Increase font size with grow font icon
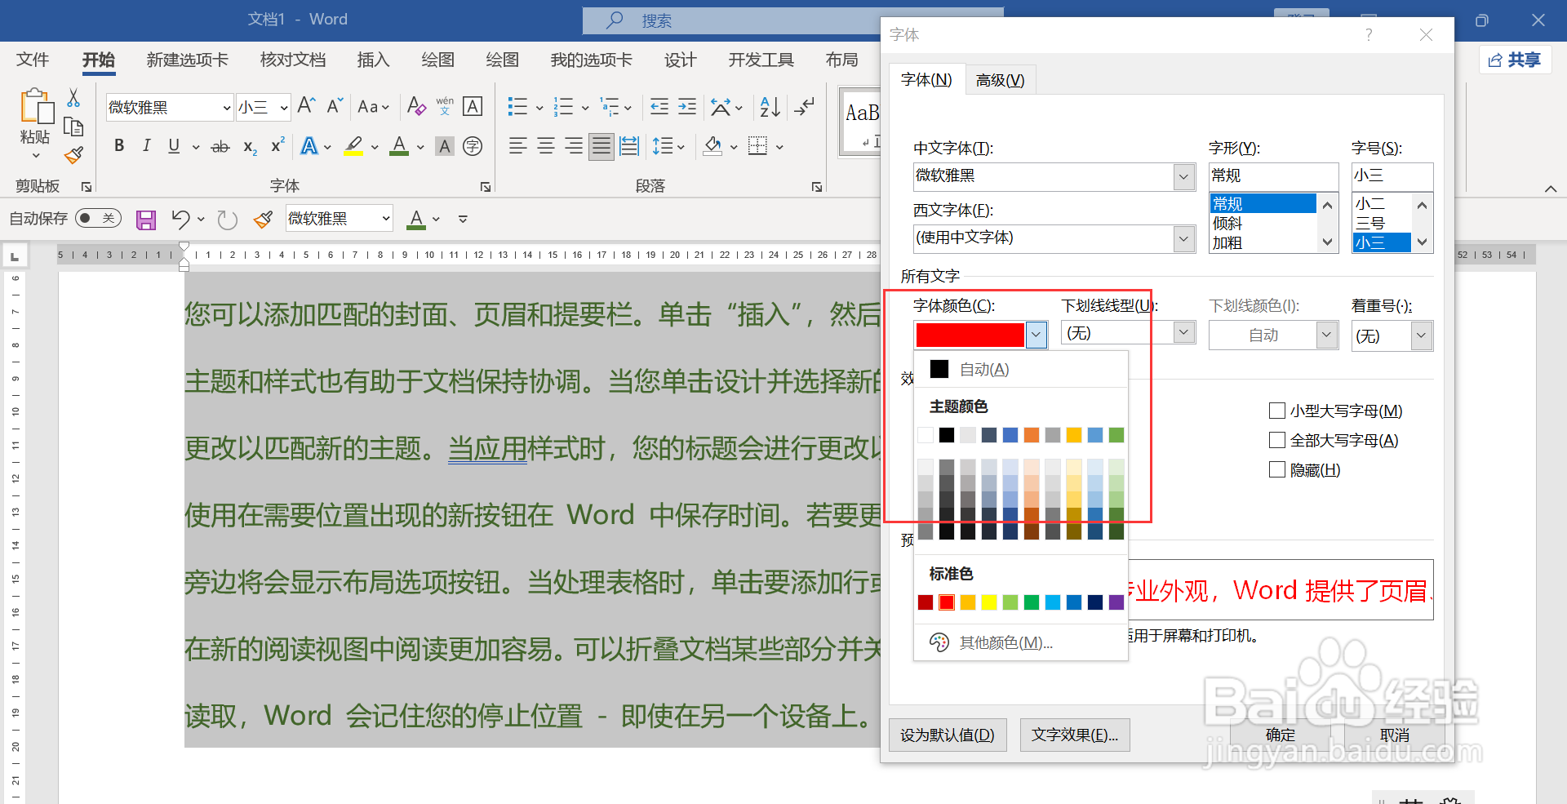The image size is (1567, 804). 307,105
